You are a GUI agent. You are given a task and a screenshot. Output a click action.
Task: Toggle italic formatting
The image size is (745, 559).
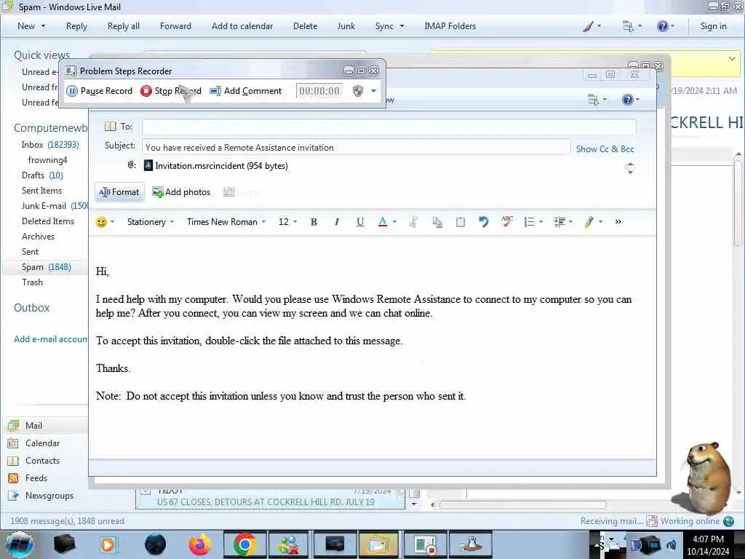tap(336, 222)
